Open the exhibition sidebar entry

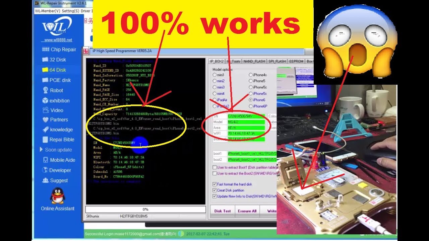(56, 100)
